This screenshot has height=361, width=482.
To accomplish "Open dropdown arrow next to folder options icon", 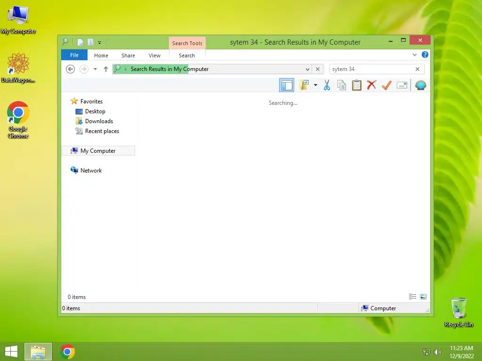I will pyautogui.click(x=315, y=85).
